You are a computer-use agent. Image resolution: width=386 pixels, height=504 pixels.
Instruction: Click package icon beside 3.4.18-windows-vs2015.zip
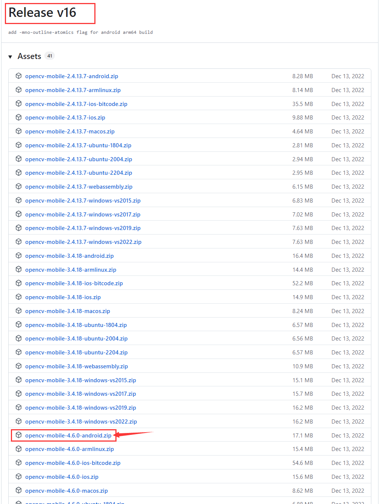tap(18, 380)
